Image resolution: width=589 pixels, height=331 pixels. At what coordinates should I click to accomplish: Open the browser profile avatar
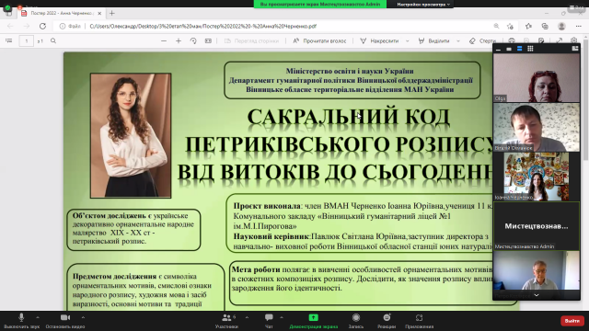tap(562, 27)
